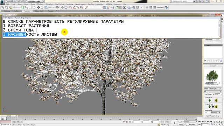
Task: Open the Rendering menu
Action: point(70,4)
